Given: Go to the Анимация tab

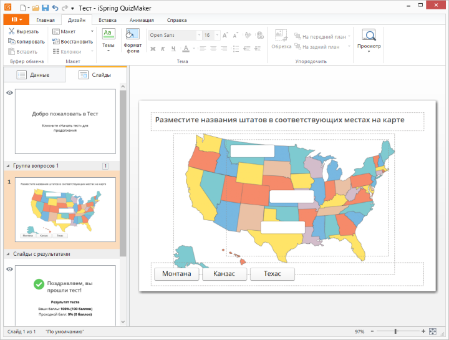Looking at the screenshot, I should pyautogui.click(x=142, y=20).
